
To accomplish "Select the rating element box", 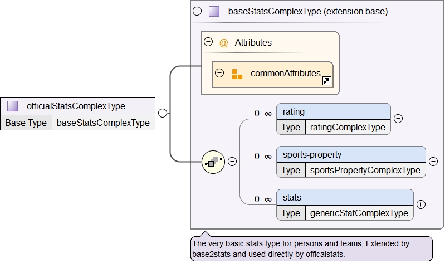I will click(333, 112).
